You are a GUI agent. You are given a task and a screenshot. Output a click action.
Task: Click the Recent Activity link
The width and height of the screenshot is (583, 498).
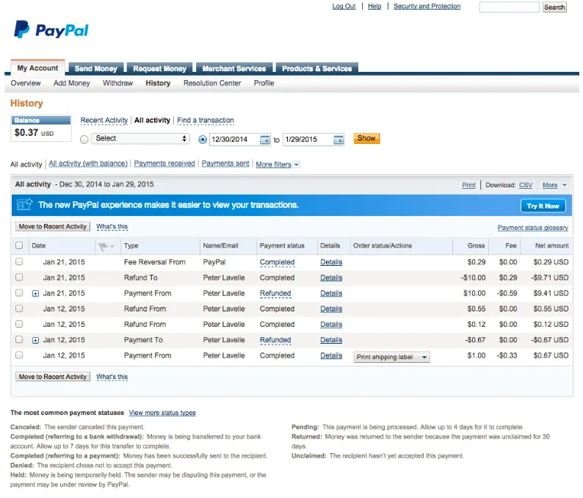pos(104,120)
